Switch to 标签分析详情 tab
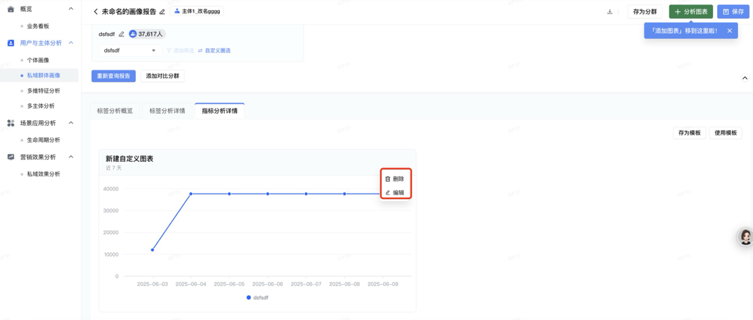 tap(167, 111)
